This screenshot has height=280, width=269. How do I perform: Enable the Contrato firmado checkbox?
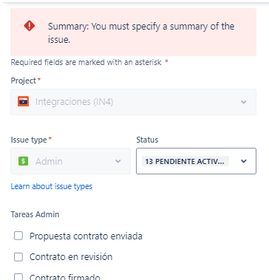click(18, 277)
